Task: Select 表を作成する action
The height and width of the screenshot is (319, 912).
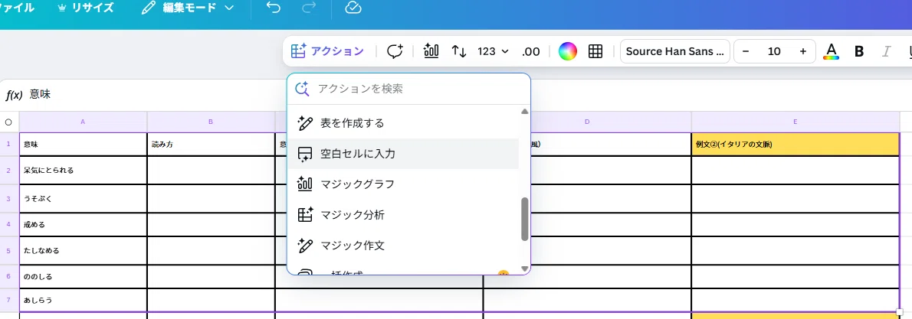Action: coord(403,123)
